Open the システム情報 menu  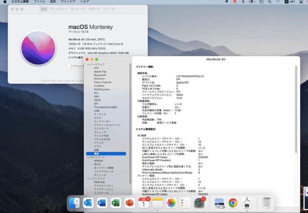coord(20,2)
